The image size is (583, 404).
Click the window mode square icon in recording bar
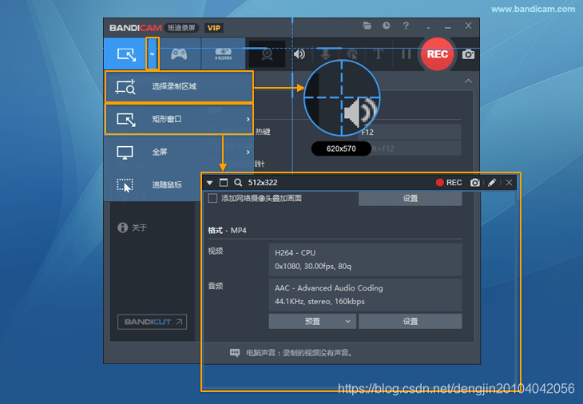pyautogui.click(x=224, y=183)
